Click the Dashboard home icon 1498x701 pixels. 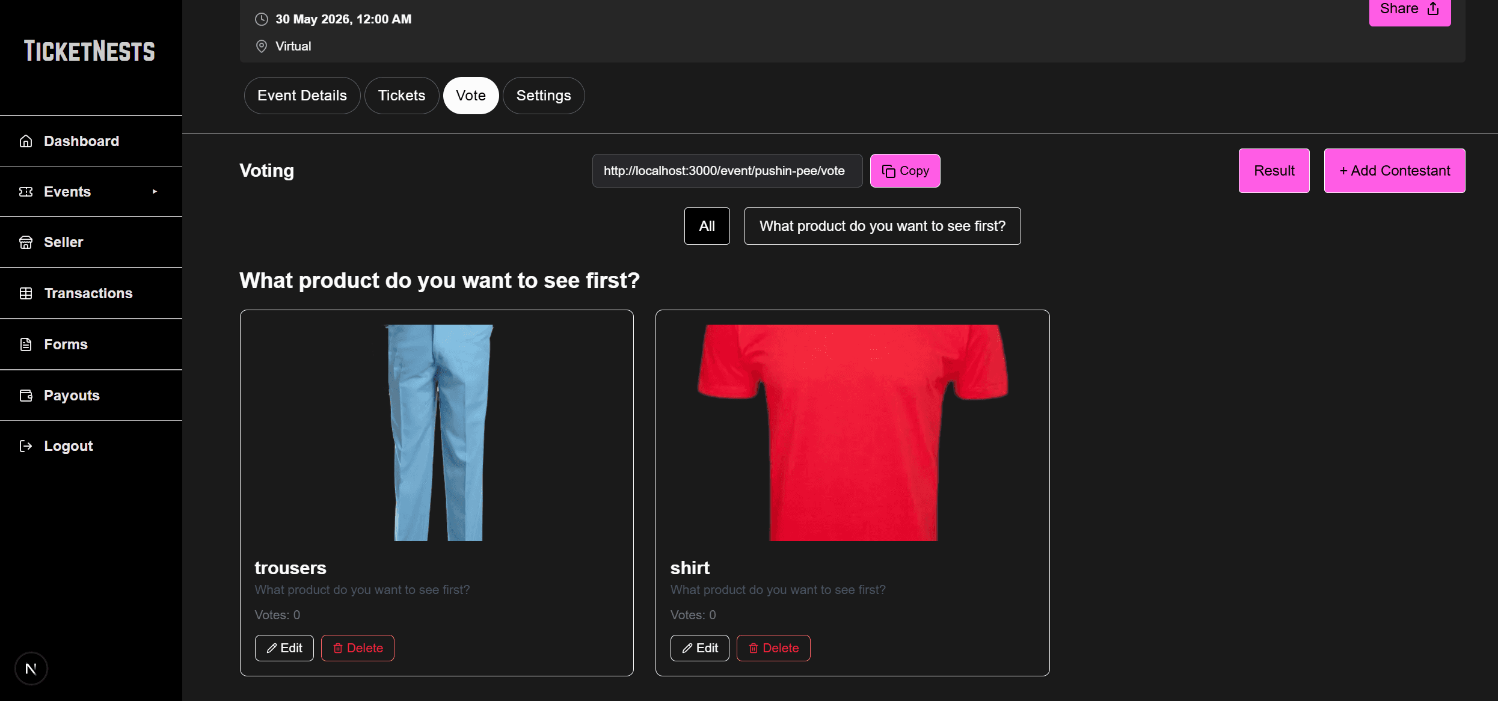(26, 141)
